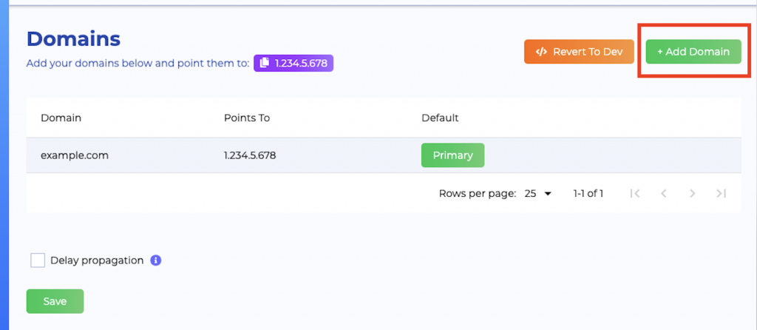Go to the previous page of domains
The height and width of the screenshot is (330, 757).
tap(664, 193)
